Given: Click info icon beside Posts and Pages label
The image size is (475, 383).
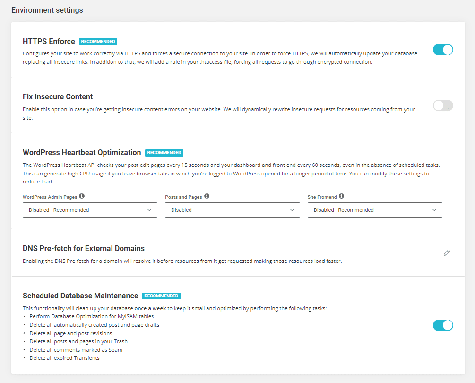Looking at the screenshot, I should click(207, 196).
